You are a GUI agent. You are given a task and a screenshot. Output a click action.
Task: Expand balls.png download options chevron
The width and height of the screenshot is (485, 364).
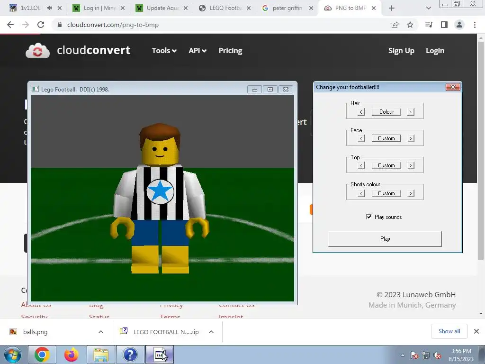click(101, 332)
